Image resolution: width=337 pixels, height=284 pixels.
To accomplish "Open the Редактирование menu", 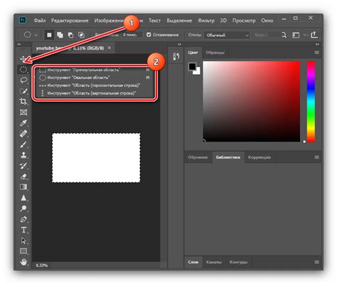I will 70,21.
